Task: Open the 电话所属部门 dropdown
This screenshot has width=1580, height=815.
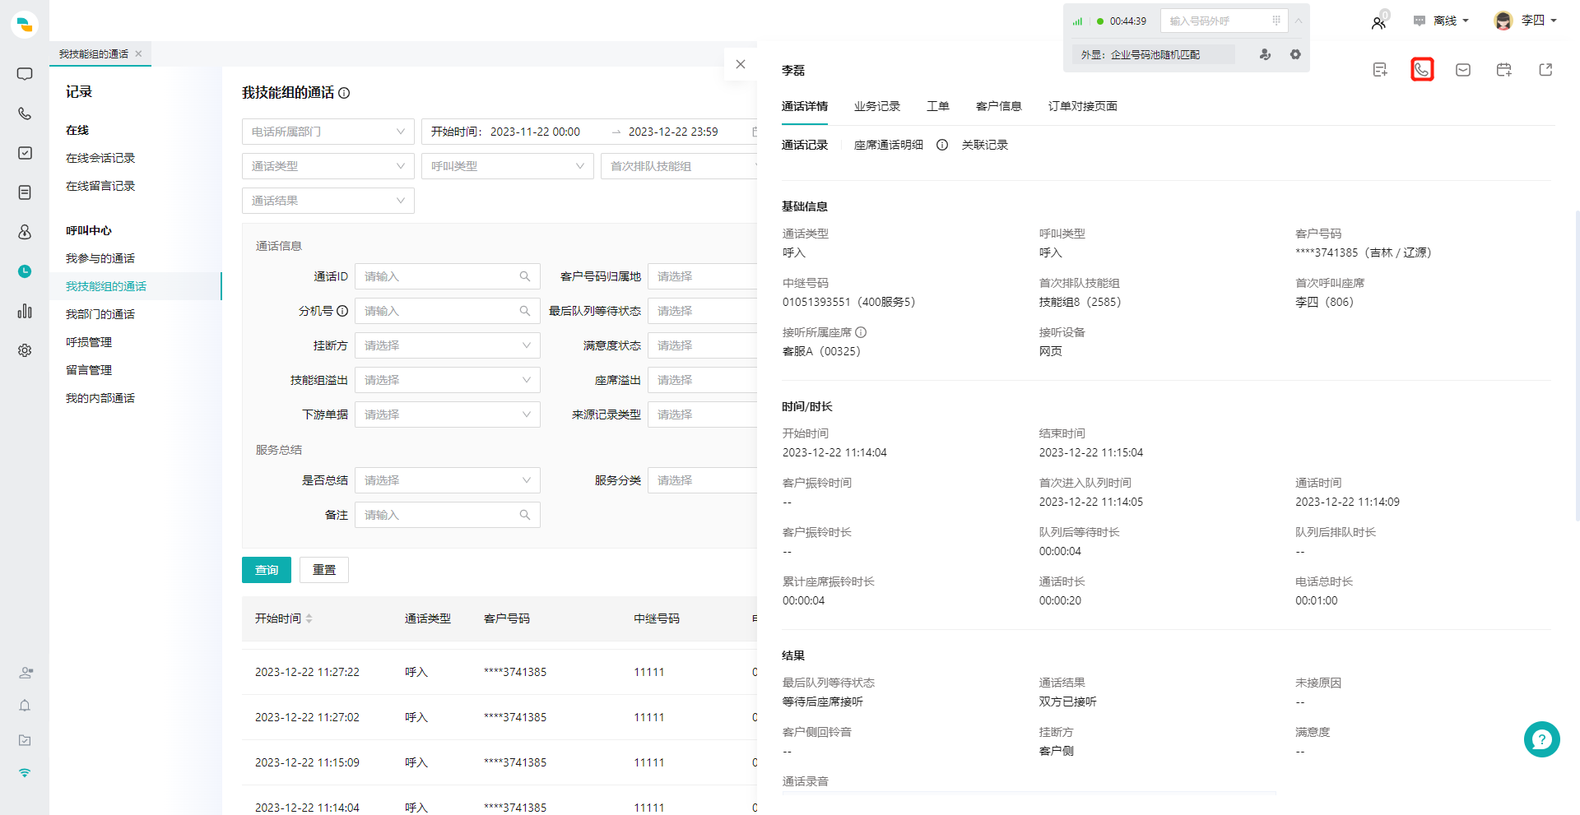Action: (x=328, y=132)
